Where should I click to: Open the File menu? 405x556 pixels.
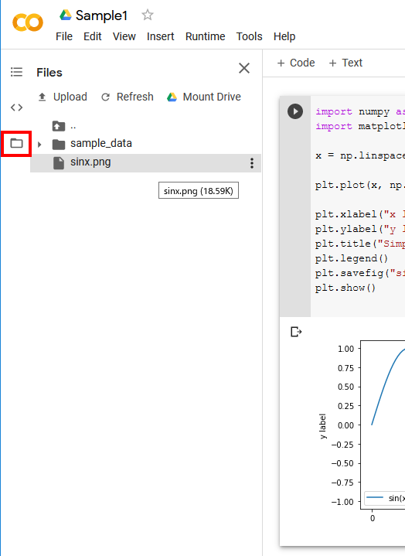click(x=64, y=36)
